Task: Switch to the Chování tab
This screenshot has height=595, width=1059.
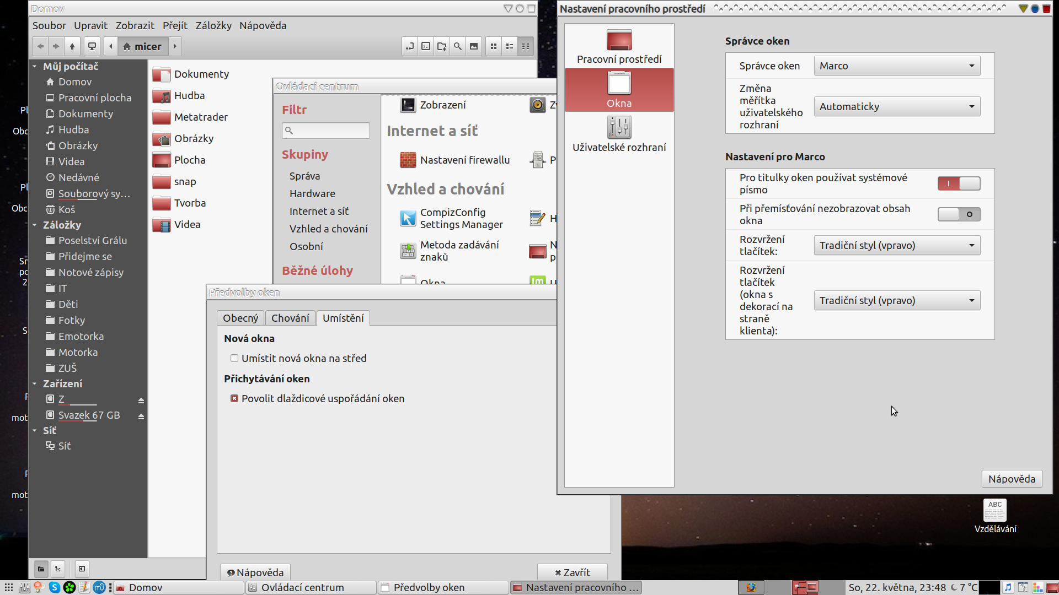Action: click(x=290, y=318)
